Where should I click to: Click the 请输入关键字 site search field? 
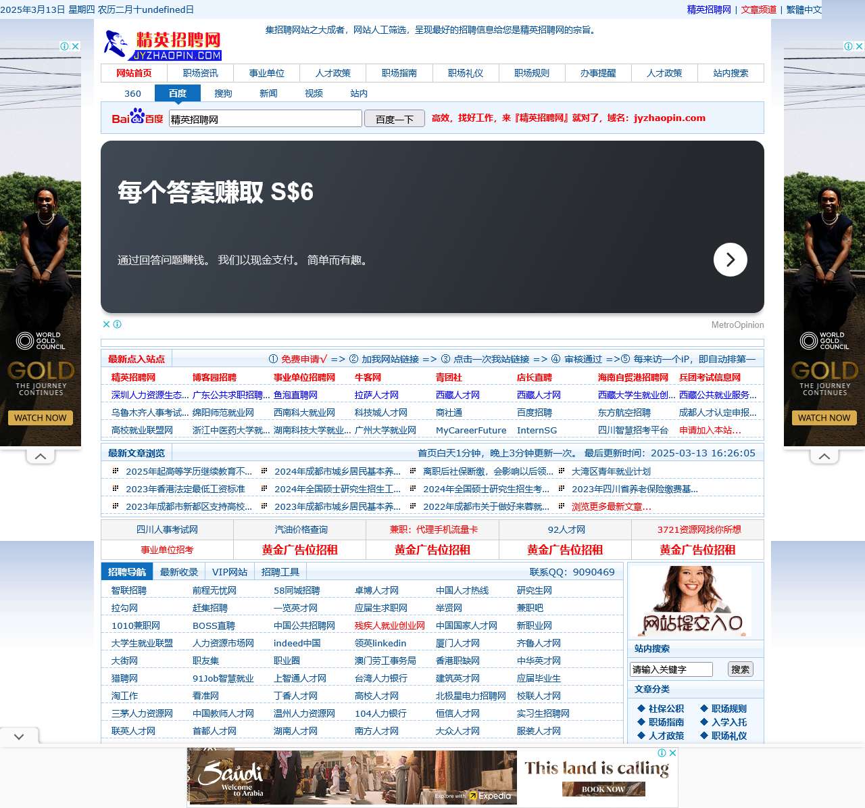coord(671,669)
